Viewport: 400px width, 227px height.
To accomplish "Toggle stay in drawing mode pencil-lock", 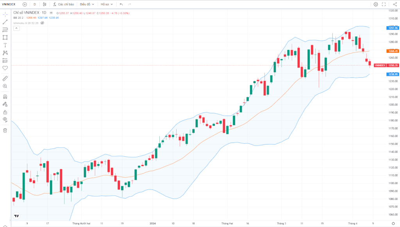I will (x=5, y=104).
